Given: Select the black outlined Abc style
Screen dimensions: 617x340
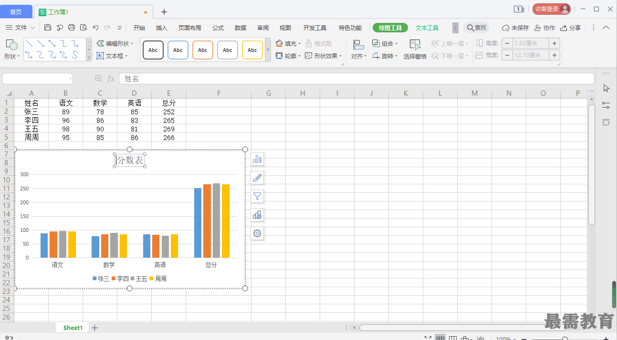Looking at the screenshot, I should pyautogui.click(x=153, y=50).
